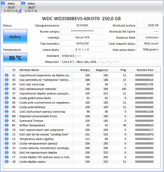
Task: Click the 35 °C temperature button
Action: 15,58
